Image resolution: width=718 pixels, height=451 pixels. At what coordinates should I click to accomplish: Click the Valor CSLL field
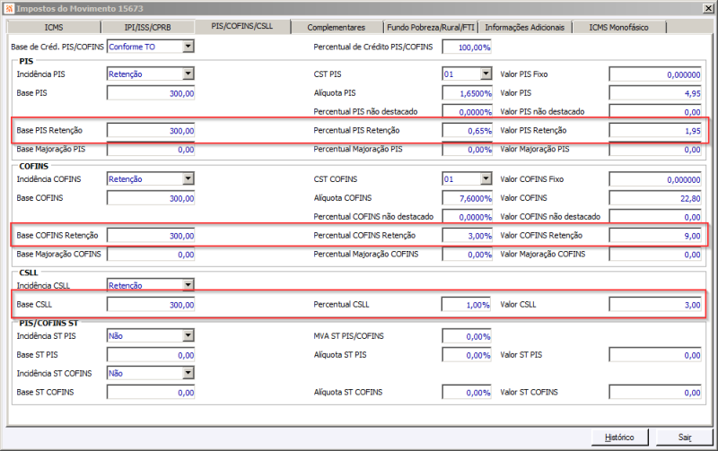click(x=655, y=305)
